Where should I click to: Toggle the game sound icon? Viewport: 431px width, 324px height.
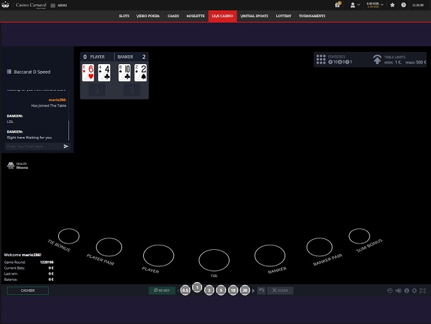tap(398, 290)
